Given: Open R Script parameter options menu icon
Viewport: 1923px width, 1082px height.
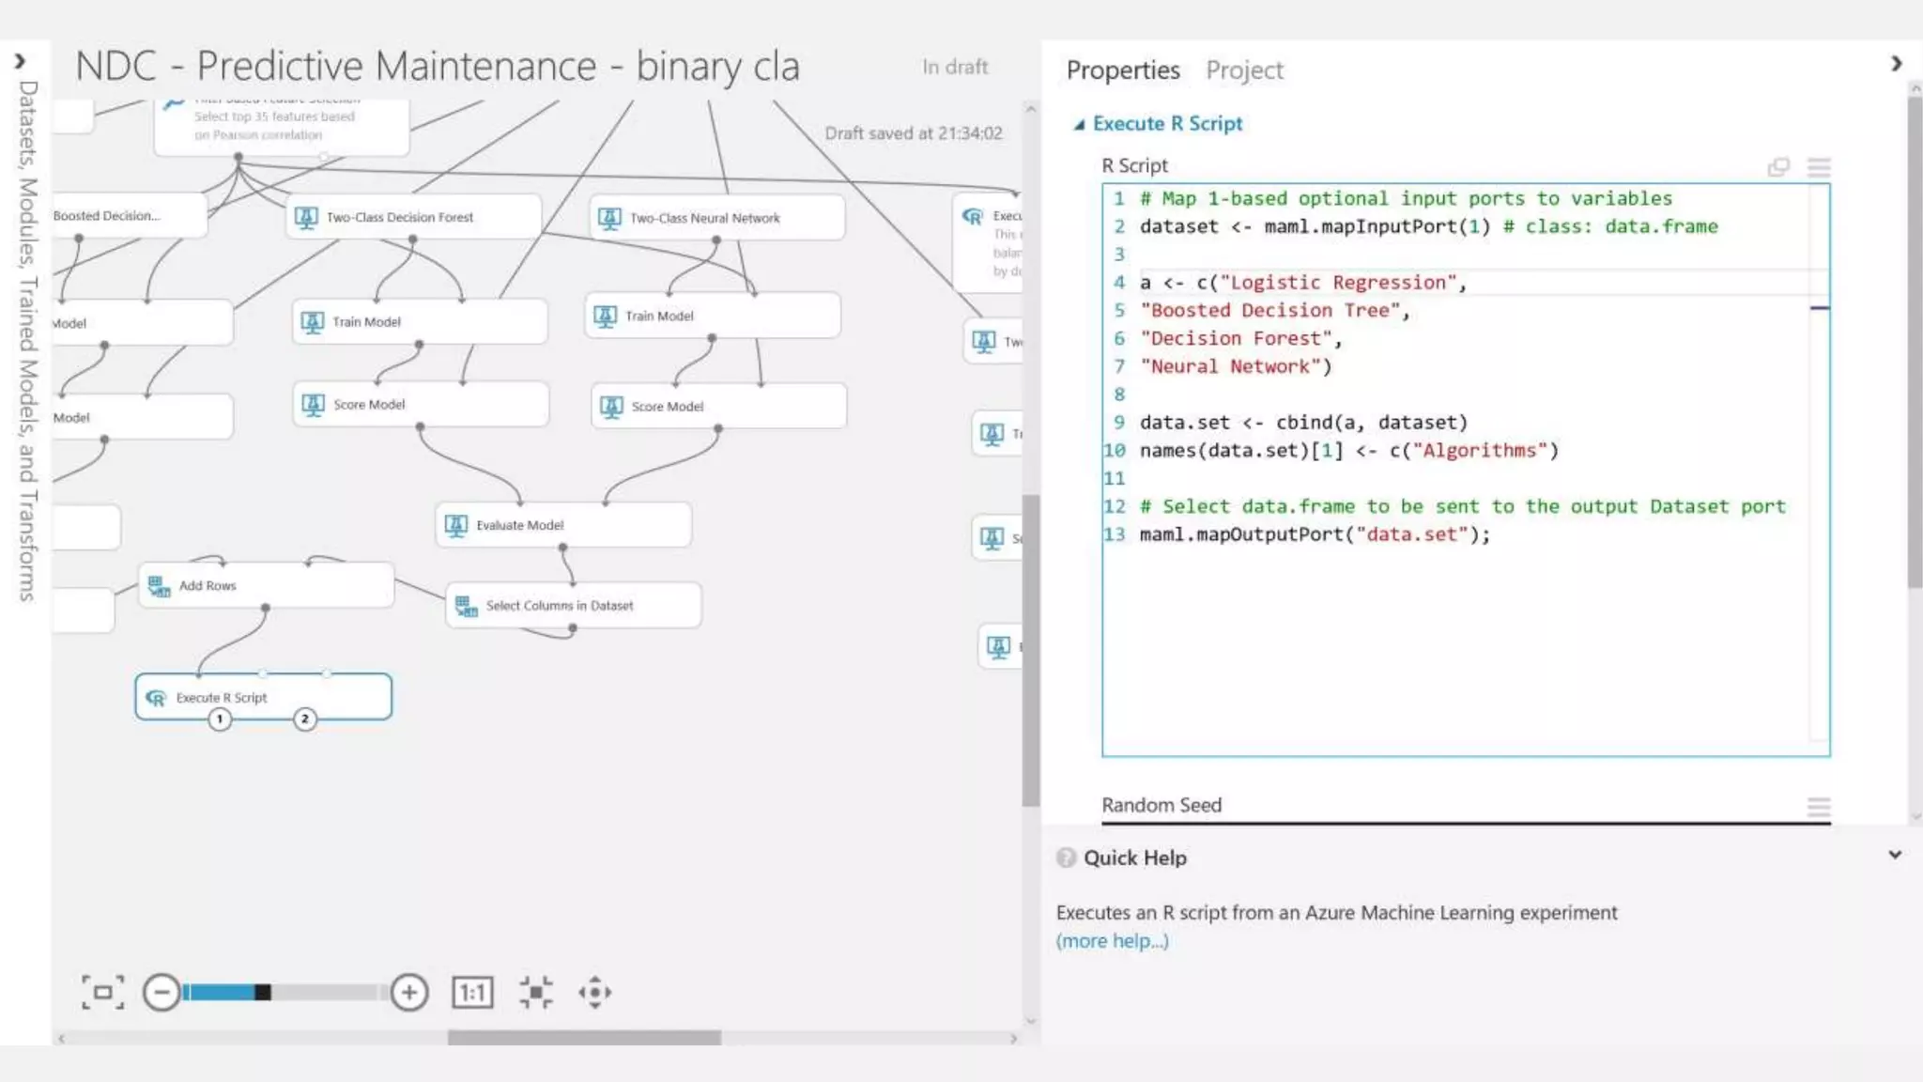Looking at the screenshot, I should [x=1819, y=167].
